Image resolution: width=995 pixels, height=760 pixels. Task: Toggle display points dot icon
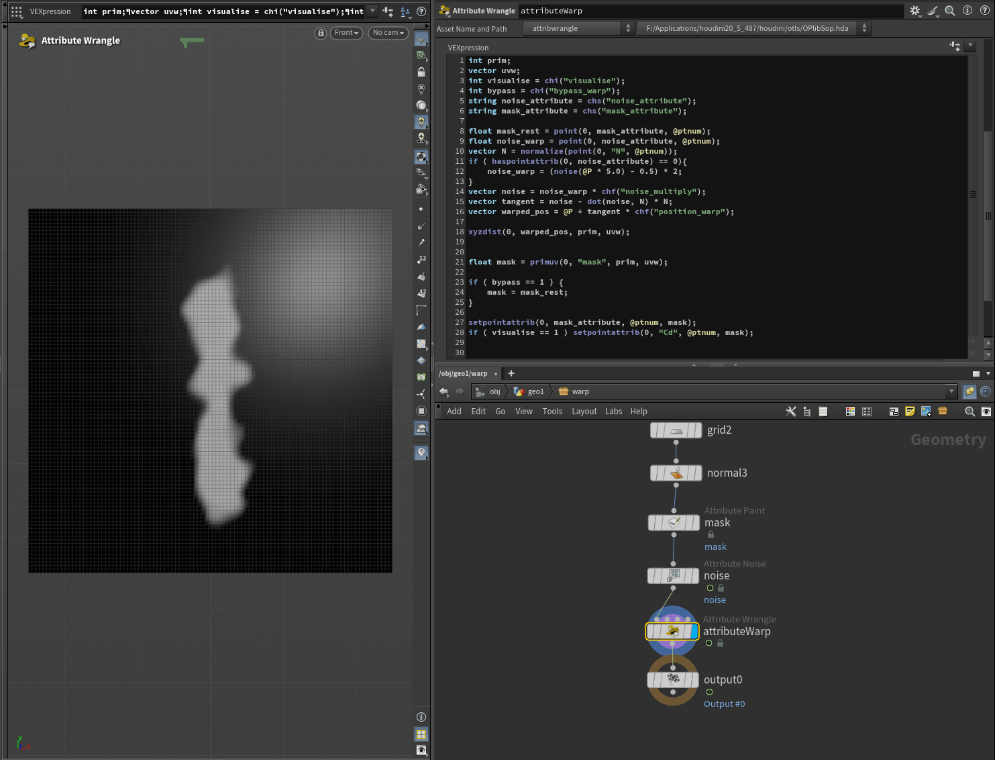[421, 209]
